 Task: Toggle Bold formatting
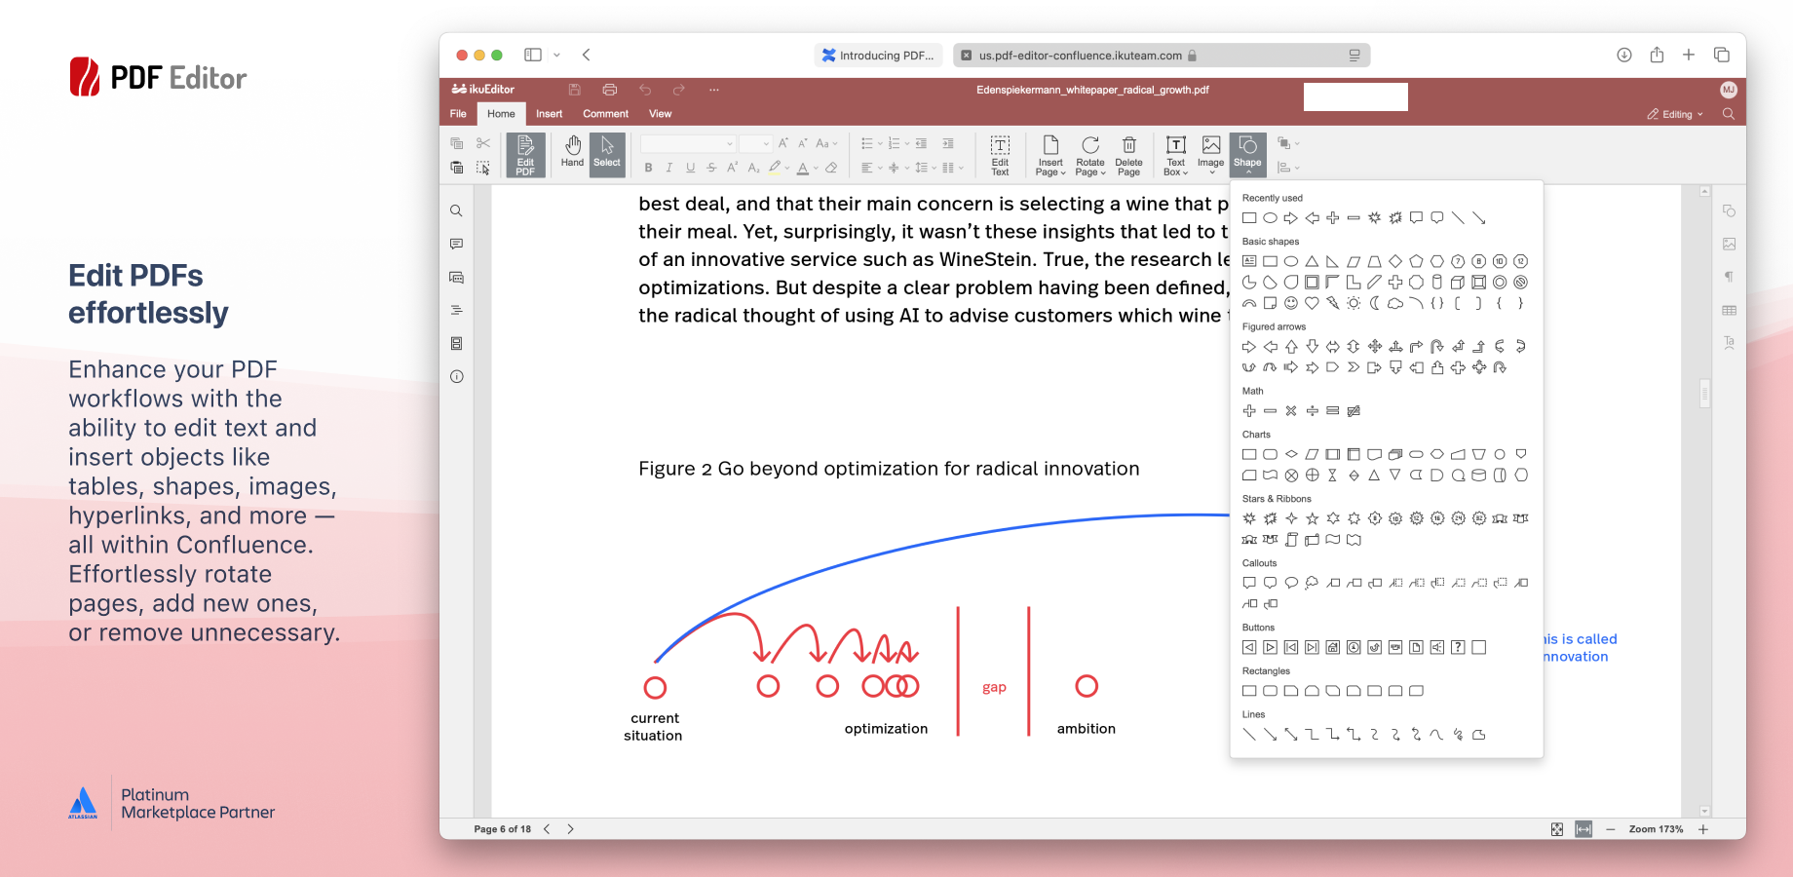pyautogui.click(x=648, y=168)
